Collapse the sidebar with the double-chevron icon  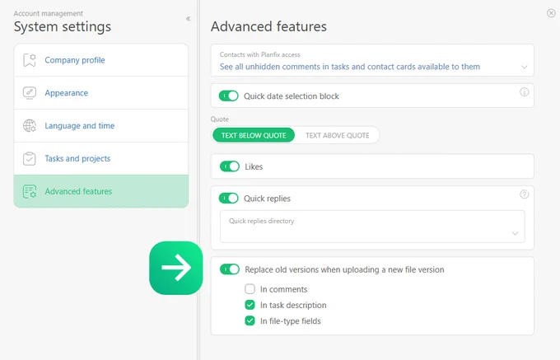click(189, 19)
